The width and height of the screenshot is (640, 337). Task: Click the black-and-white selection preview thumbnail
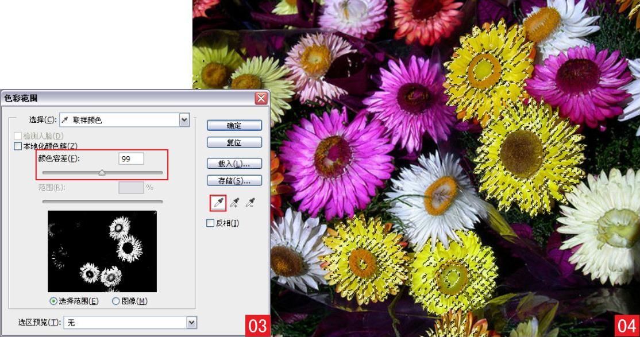102,251
